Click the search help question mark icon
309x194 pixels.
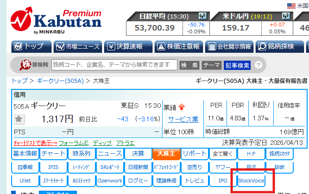point(259,65)
